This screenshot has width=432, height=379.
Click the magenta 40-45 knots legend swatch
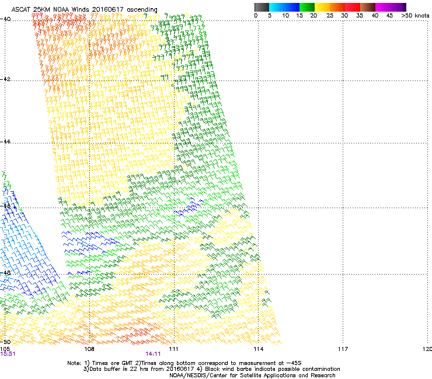pos(383,7)
